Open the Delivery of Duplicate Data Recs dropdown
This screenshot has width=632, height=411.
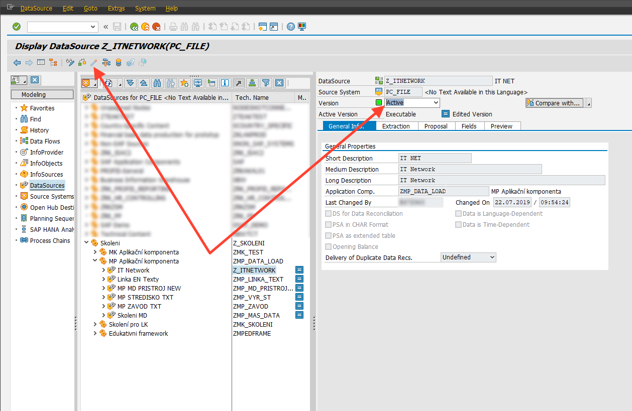492,257
